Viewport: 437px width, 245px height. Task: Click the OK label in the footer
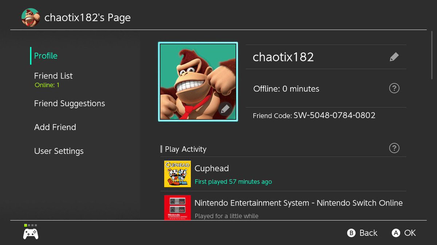(x=410, y=233)
